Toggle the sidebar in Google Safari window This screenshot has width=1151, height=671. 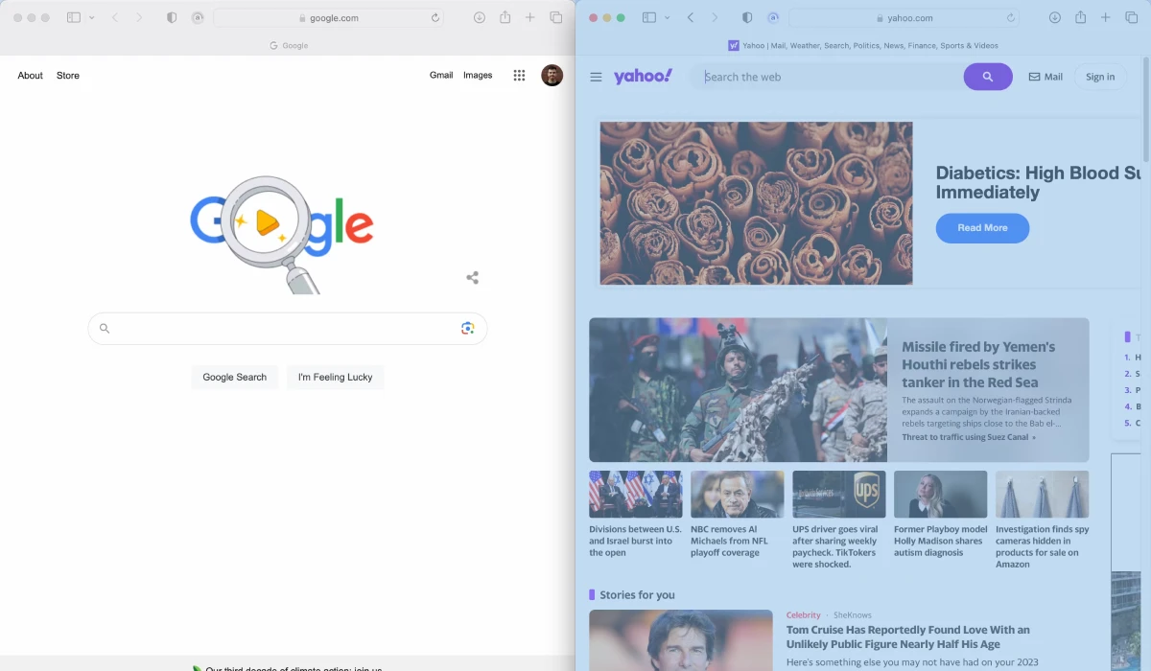point(74,18)
